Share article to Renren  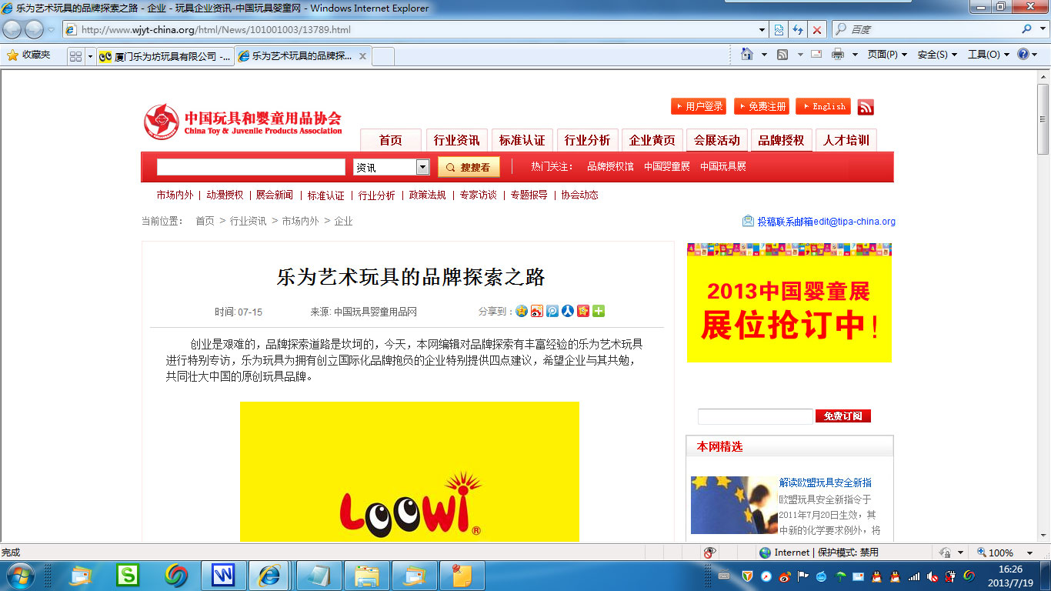coord(568,311)
